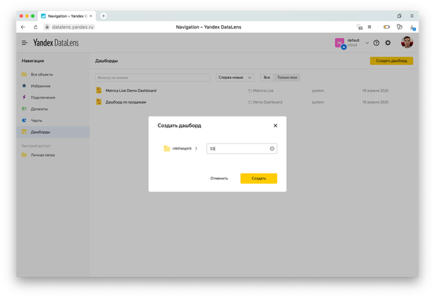Open a new browser tab
Image resolution: width=435 pixels, height=298 pixels.
pyautogui.click(x=103, y=15)
